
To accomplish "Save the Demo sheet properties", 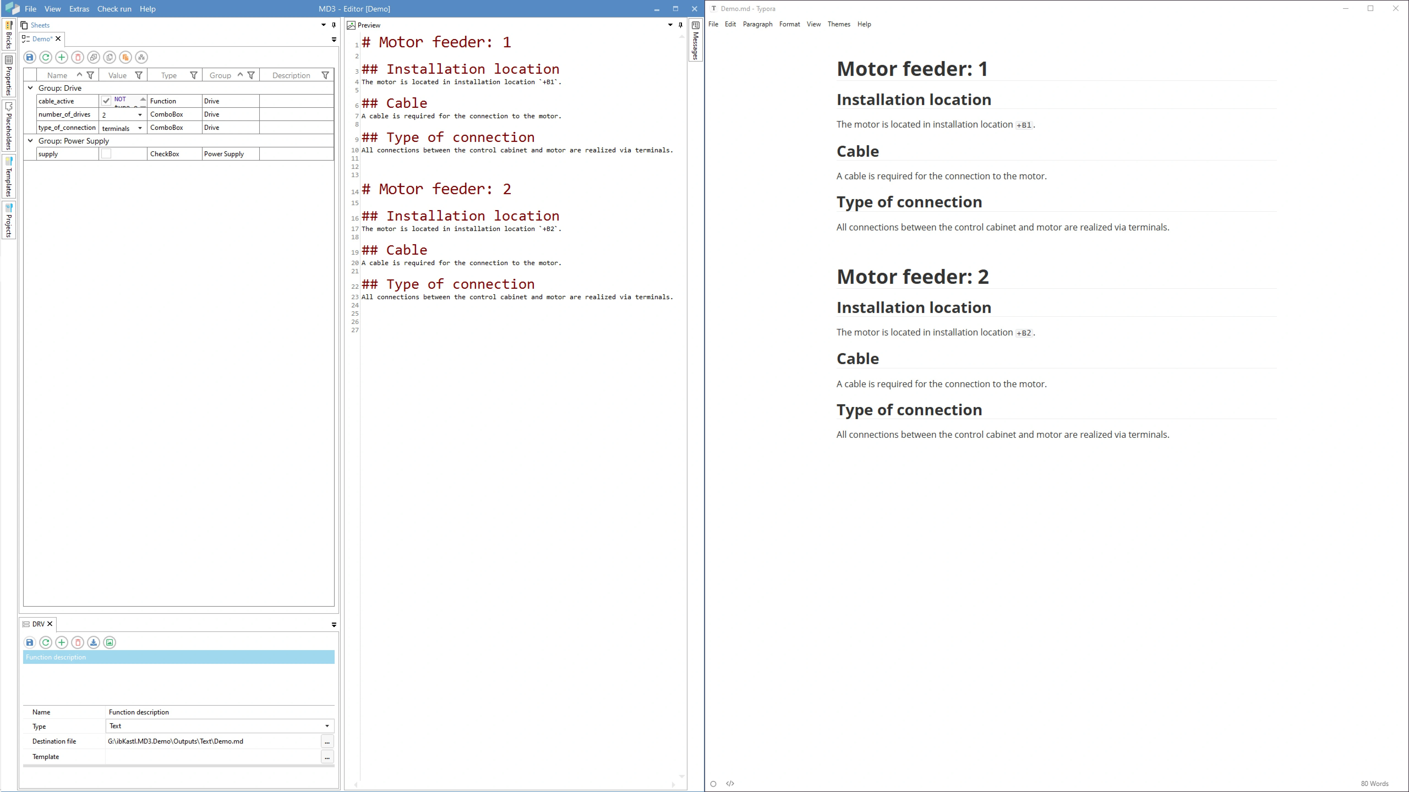I will click(29, 57).
